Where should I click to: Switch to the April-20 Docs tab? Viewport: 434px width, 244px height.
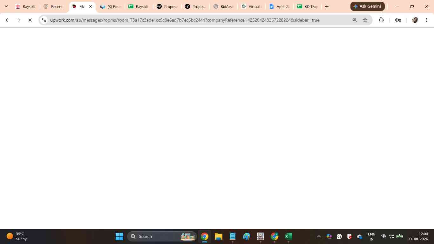click(279, 6)
